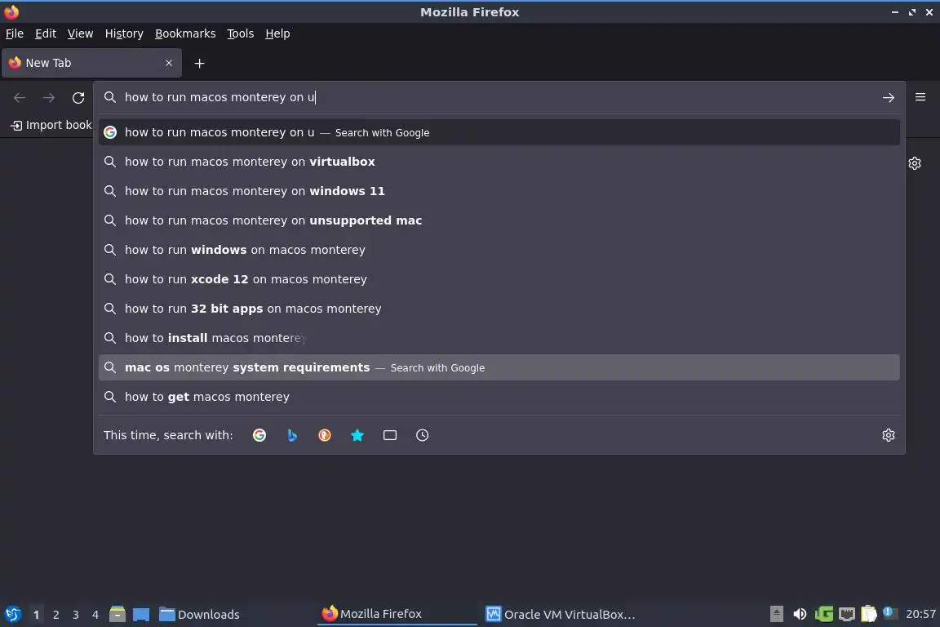Pick 'how to run xcode 12' suggestion

point(499,279)
